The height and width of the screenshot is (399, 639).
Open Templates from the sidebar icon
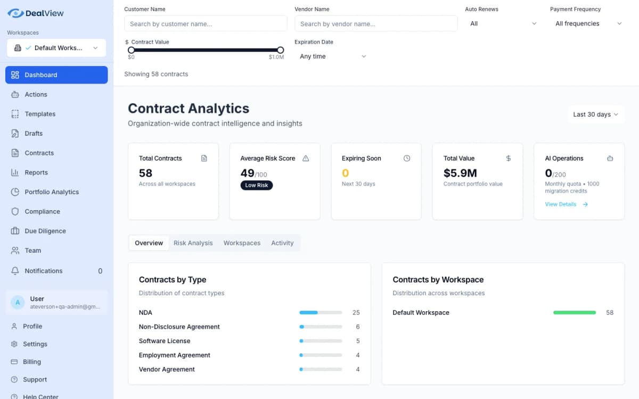(14, 114)
